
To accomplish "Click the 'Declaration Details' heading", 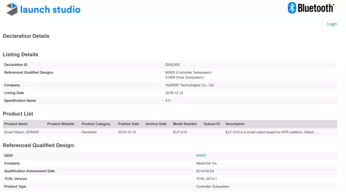I will (26, 36).
